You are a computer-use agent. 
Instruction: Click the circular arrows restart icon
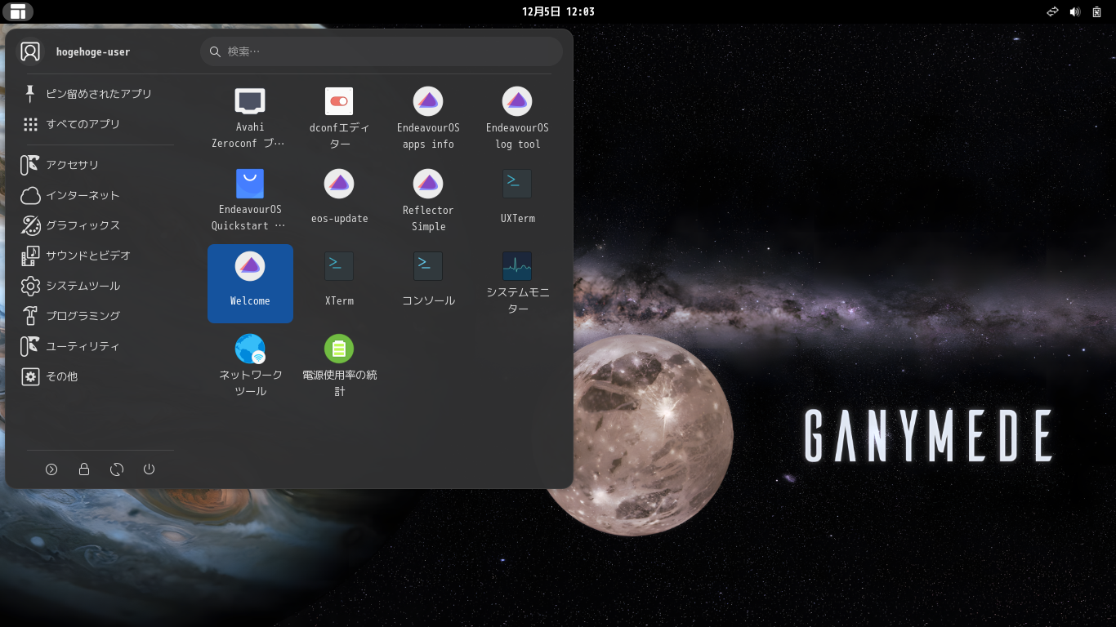pyautogui.click(x=117, y=469)
